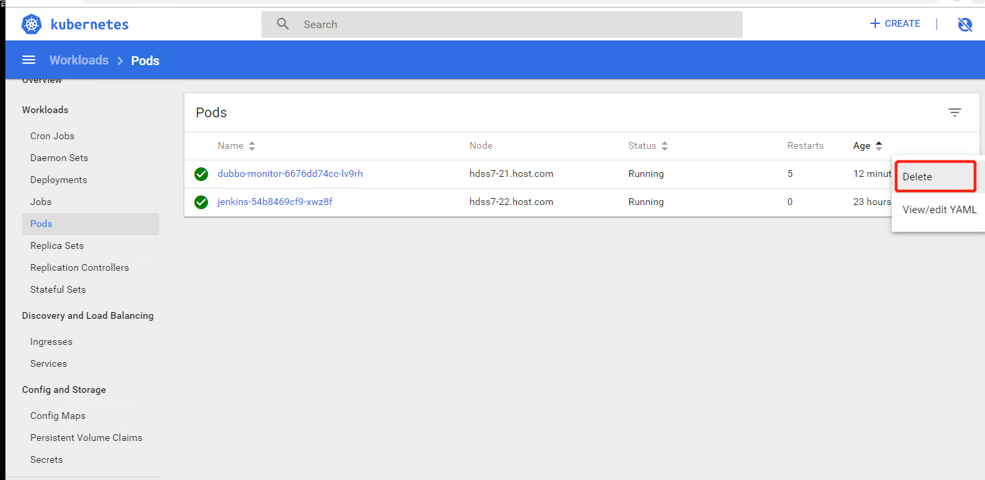Click the search magnifier icon
Image resolution: width=985 pixels, height=480 pixels.
[283, 24]
